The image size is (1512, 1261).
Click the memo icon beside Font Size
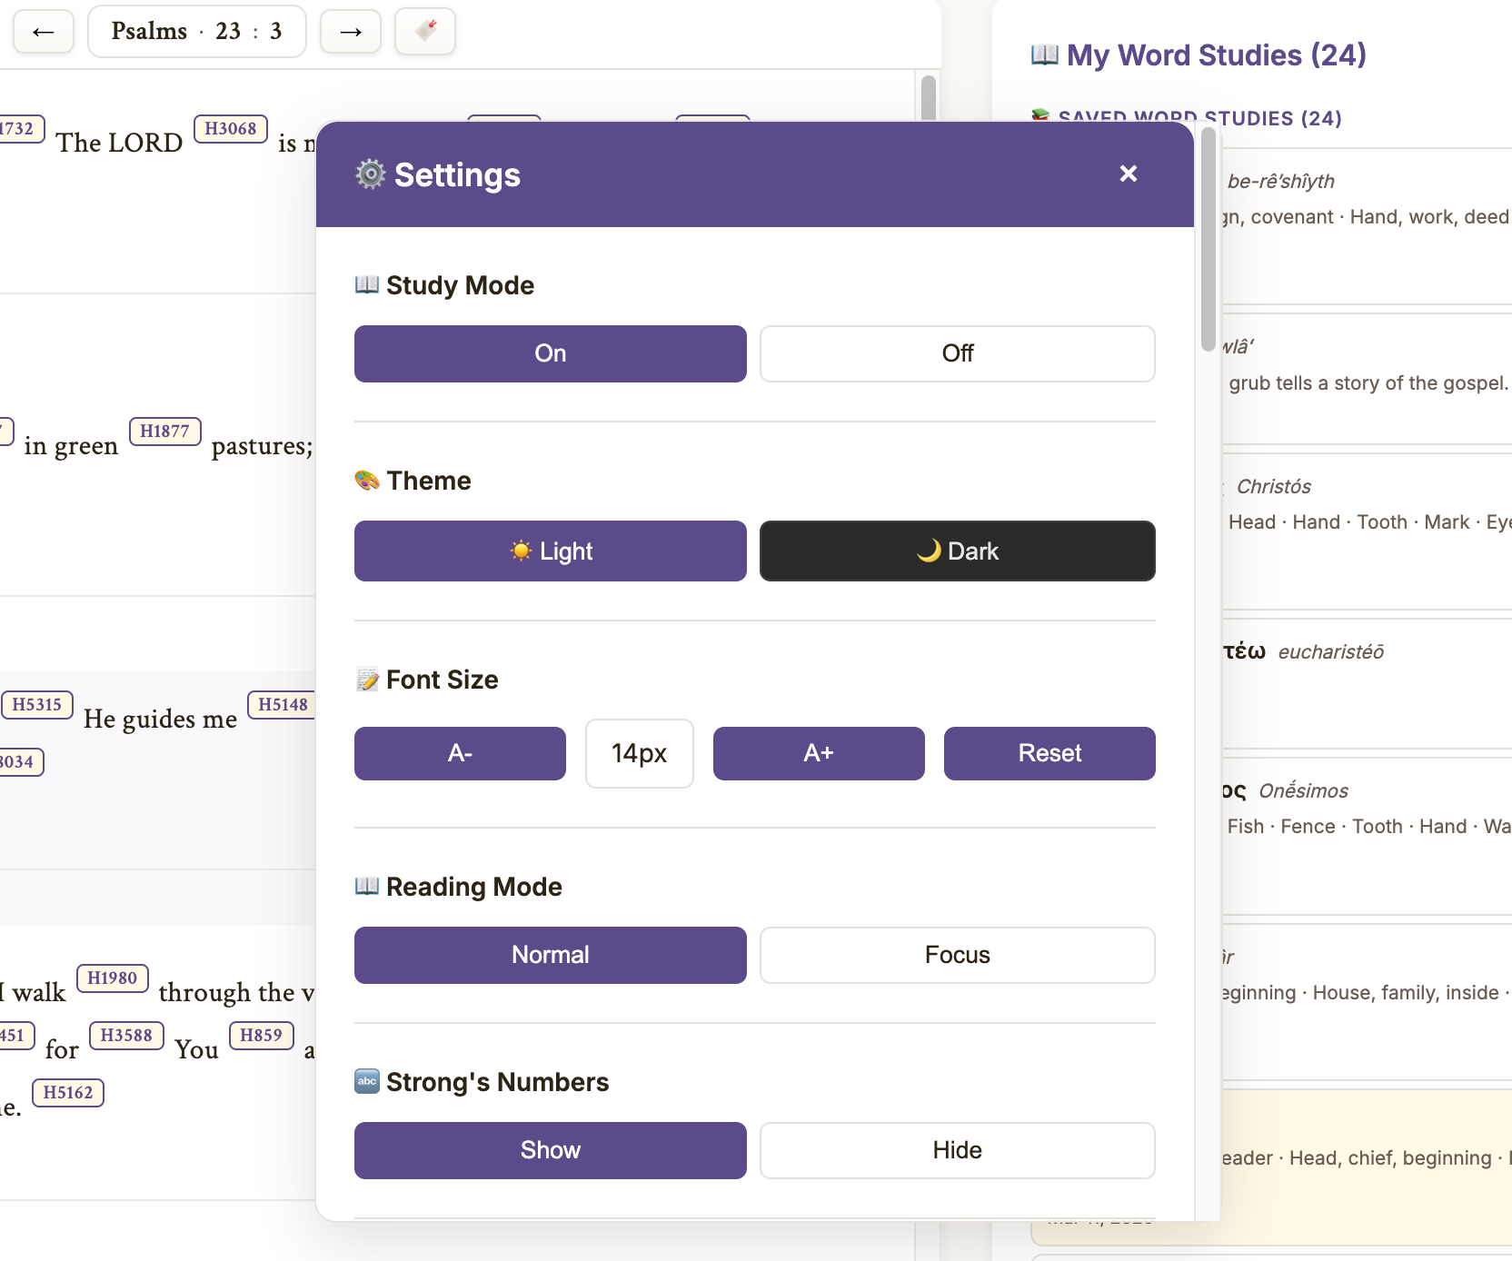366,679
